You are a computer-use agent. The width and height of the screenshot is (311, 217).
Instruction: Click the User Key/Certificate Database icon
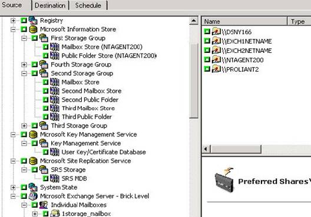pos(54,152)
